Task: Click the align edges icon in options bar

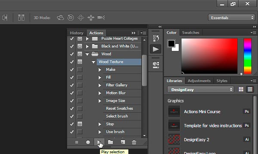Action: pyautogui.click(x=5, y=18)
